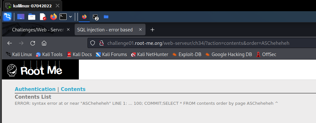Select the terminal taskbar item with badge 2
Image resolution: width=316 pixels, height=123 pixels.
(x=95, y=17)
